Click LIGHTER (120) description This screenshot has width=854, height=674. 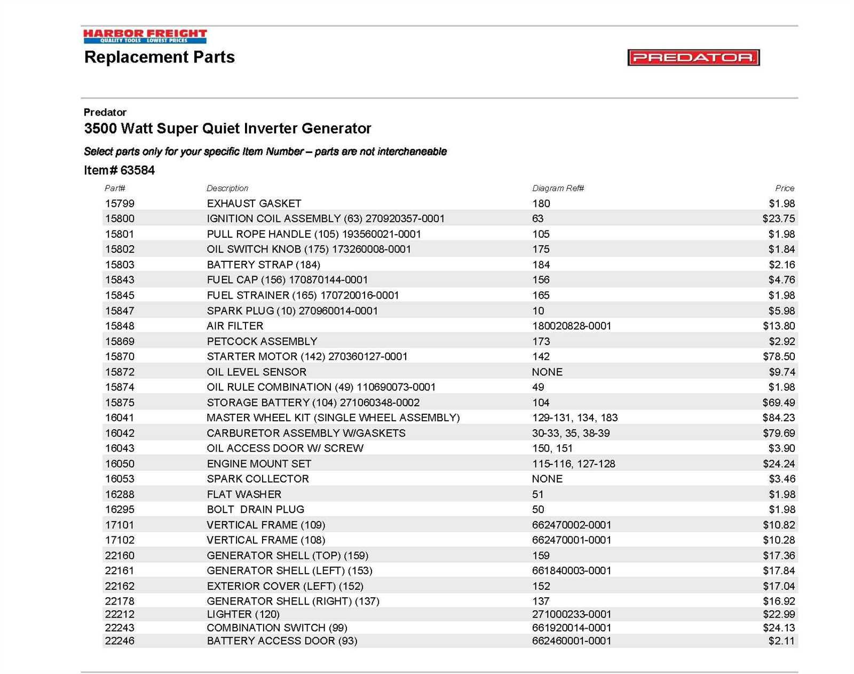click(x=243, y=614)
